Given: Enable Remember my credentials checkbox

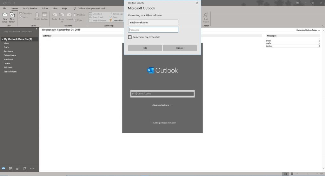Looking at the screenshot, I should click(x=130, y=37).
